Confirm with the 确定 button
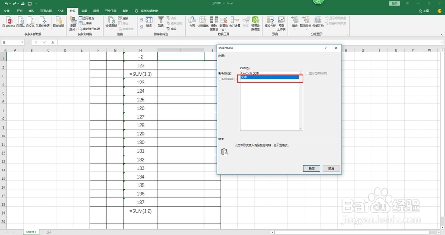Image resolution: width=445 pixels, height=235 pixels. pos(311,168)
